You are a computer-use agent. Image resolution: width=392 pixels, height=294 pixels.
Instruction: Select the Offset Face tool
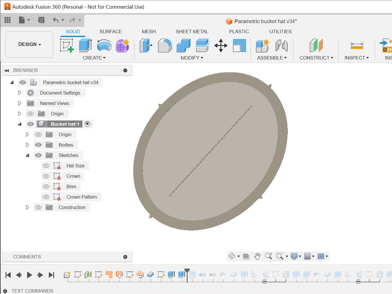[202, 46]
